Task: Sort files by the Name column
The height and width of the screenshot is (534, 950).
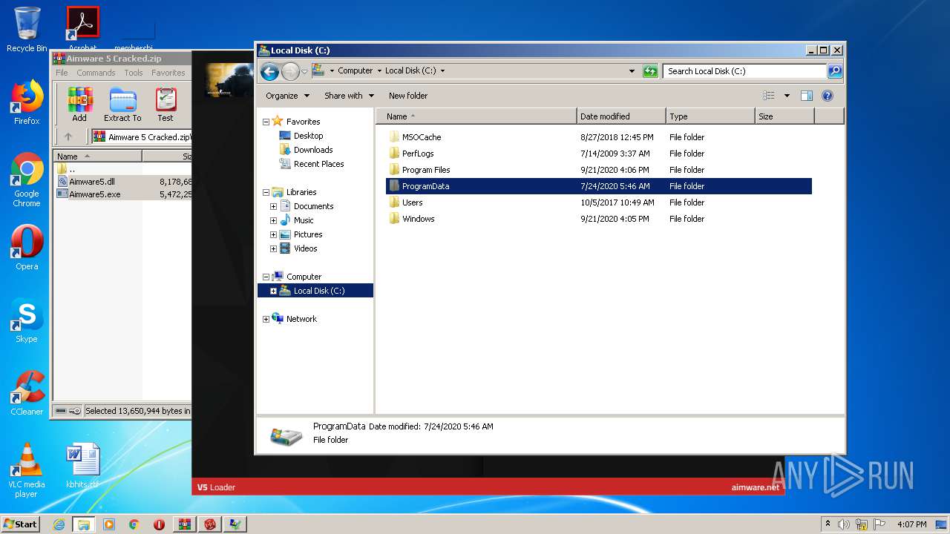Action: (x=476, y=116)
